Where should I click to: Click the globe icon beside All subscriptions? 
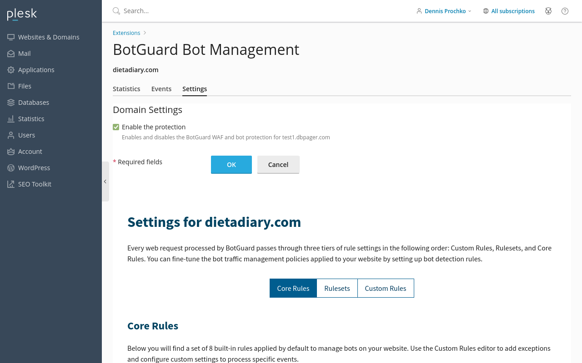486,11
